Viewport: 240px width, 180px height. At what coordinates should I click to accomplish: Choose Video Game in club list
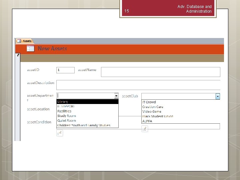[x=181, y=112]
